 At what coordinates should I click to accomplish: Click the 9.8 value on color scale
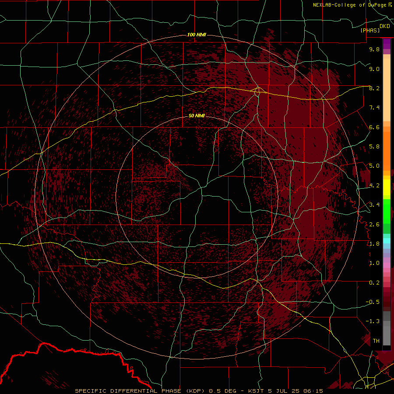(x=374, y=49)
